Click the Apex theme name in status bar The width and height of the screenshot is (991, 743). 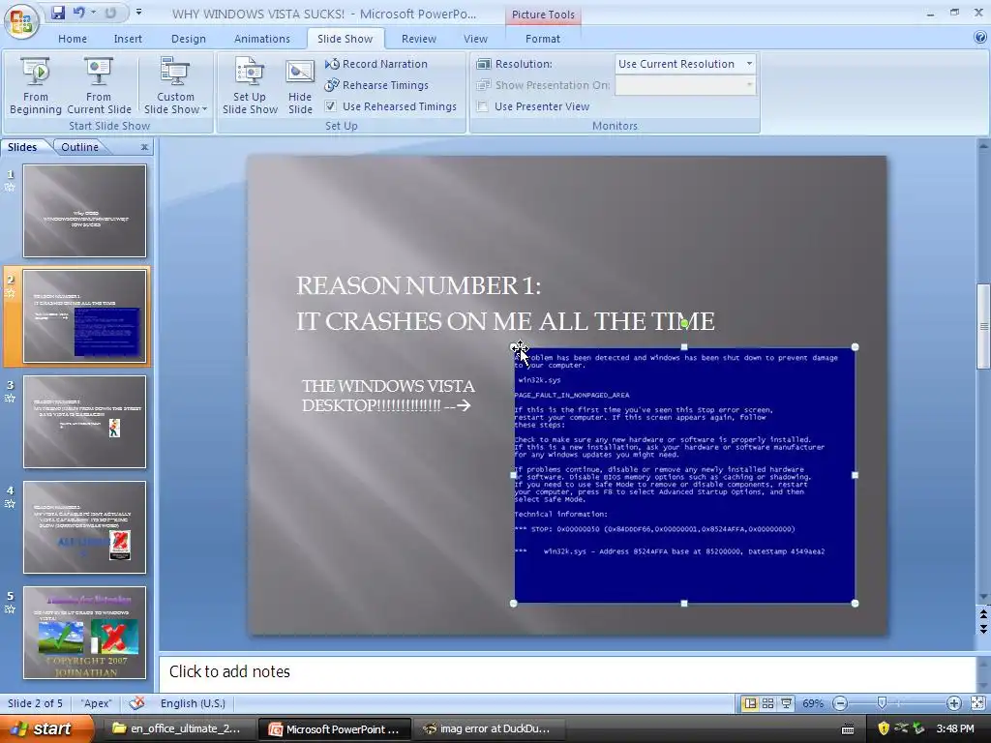click(97, 703)
